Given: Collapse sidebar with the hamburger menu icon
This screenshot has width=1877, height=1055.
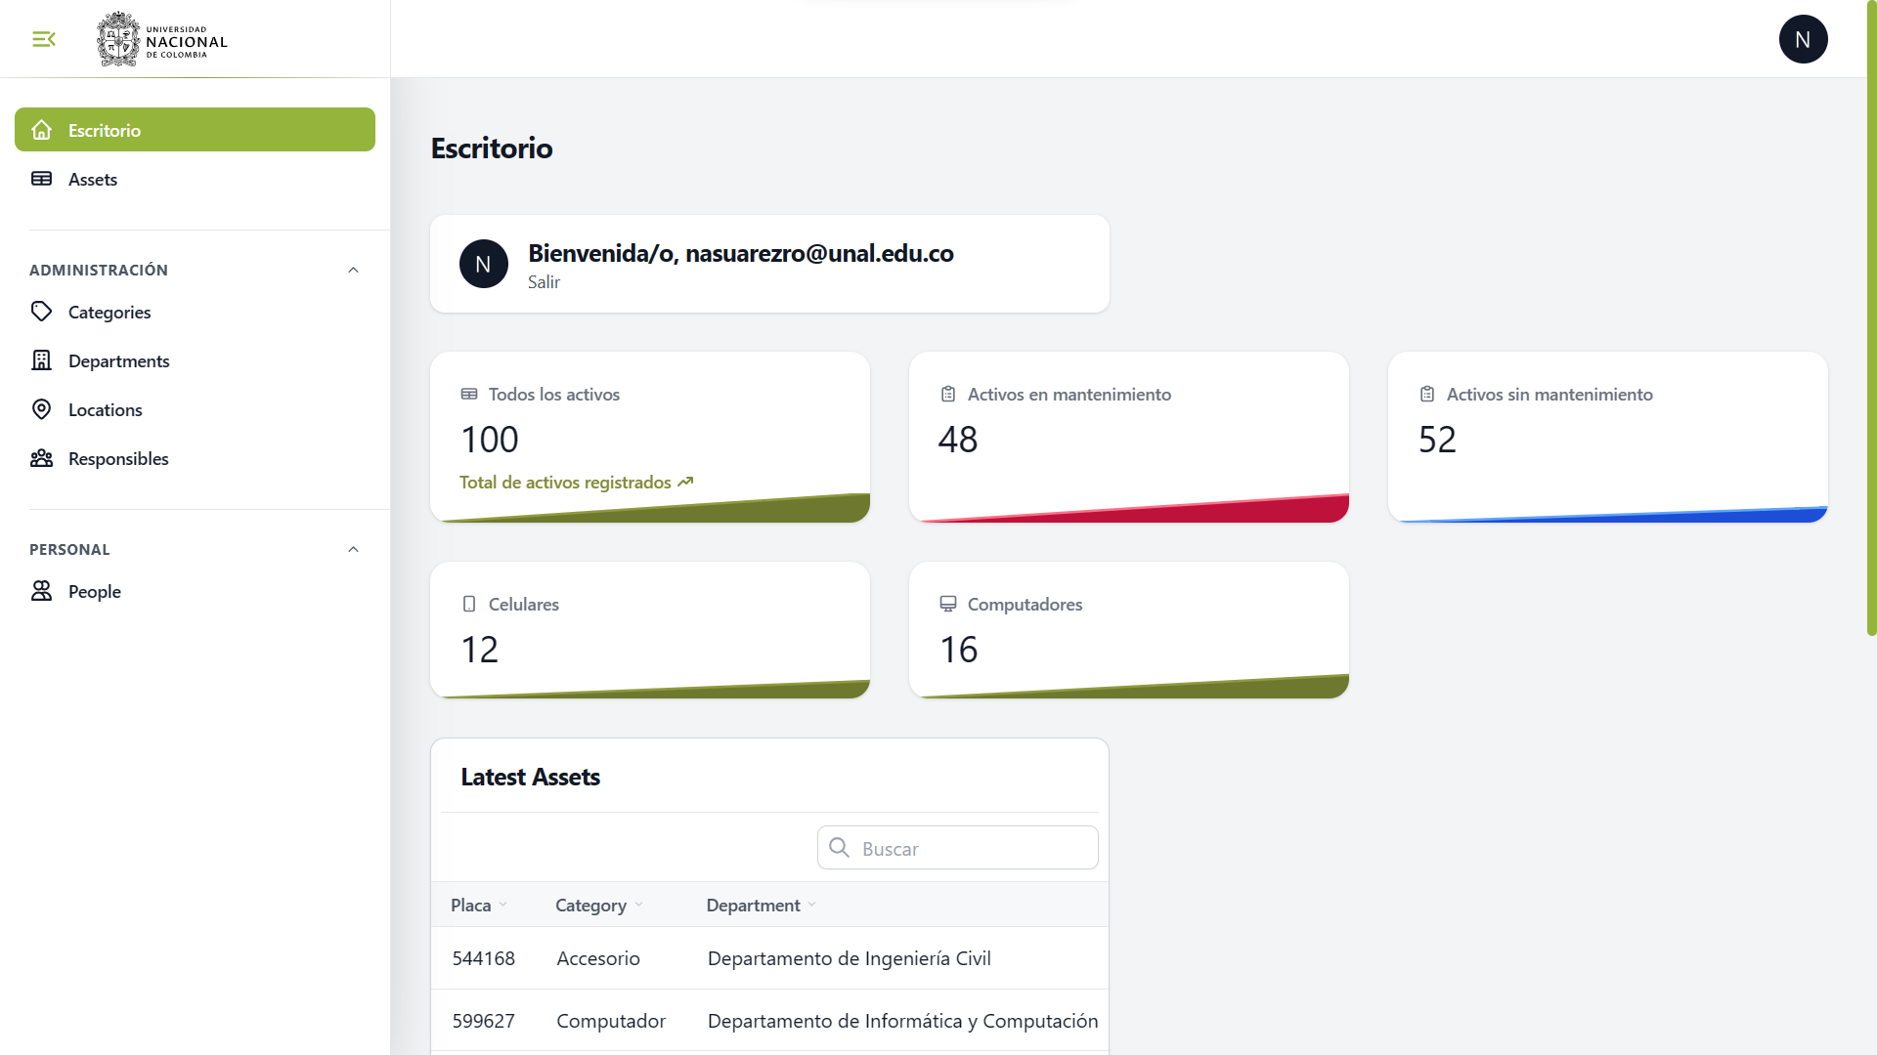Looking at the screenshot, I should click(44, 39).
